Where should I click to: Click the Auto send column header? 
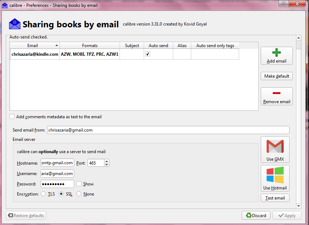(158, 45)
